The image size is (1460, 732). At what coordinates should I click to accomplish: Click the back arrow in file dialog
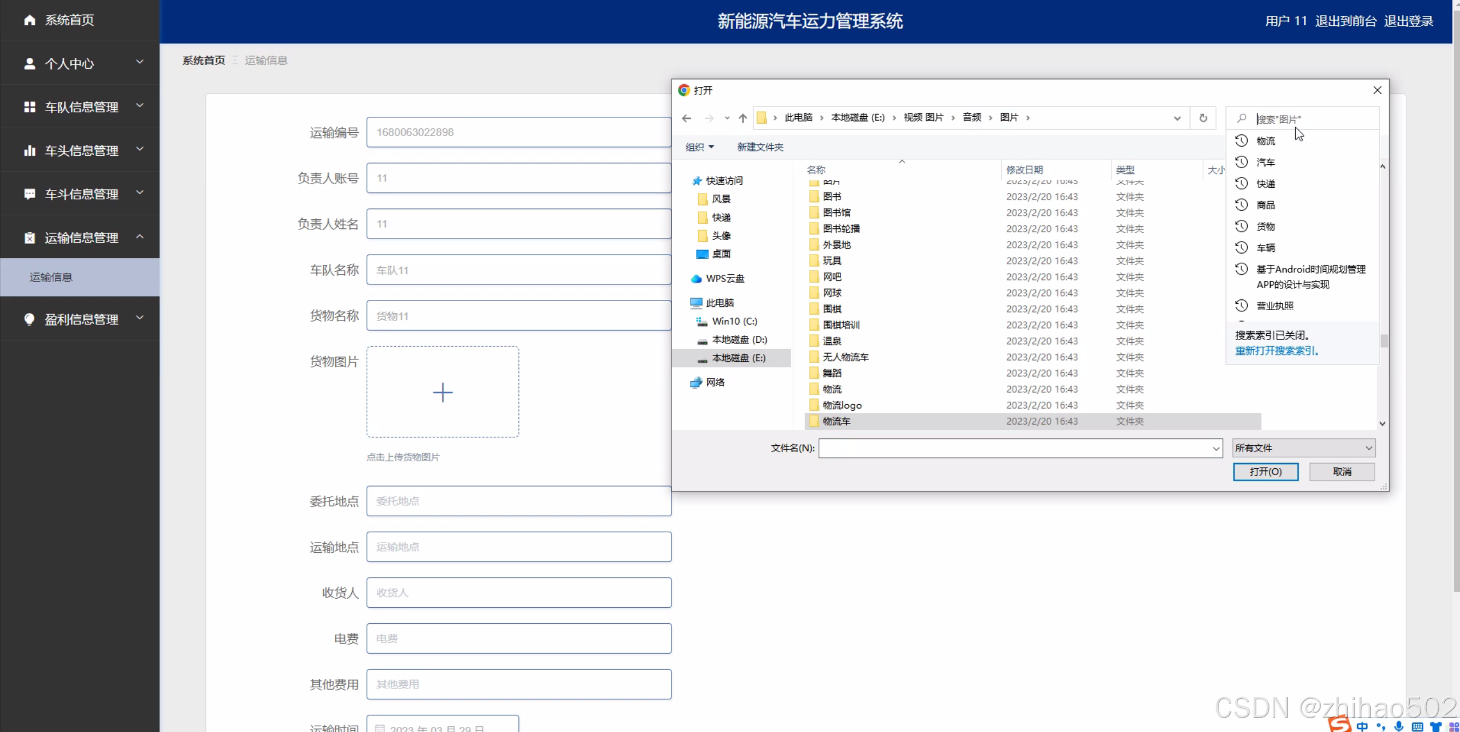tap(687, 118)
